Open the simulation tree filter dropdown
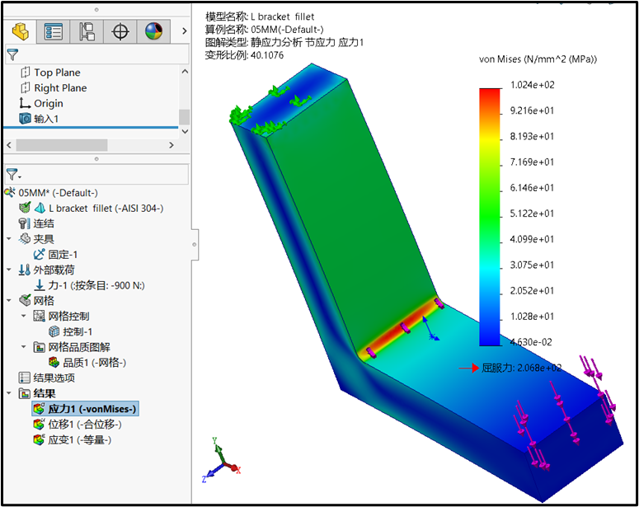The width and height of the screenshot is (639, 507). point(12,174)
